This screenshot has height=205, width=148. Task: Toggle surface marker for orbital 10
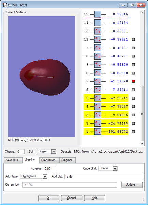(x=133, y=56)
